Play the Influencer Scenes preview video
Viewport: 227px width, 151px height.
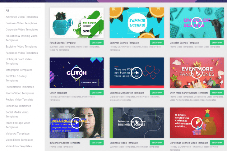coord(76,123)
